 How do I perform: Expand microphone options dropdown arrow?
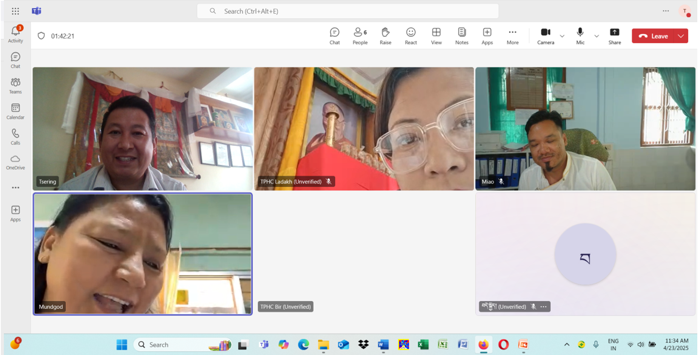596,36
